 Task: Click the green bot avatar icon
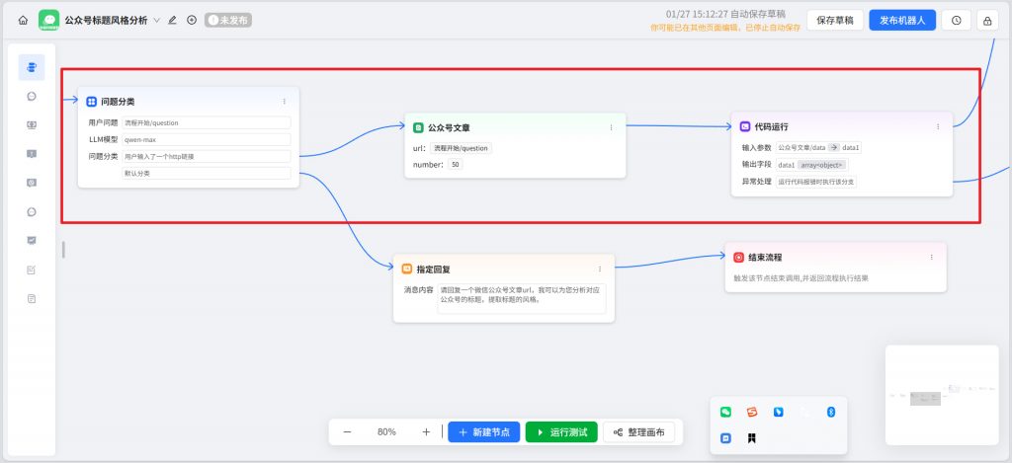coord(49,20)
